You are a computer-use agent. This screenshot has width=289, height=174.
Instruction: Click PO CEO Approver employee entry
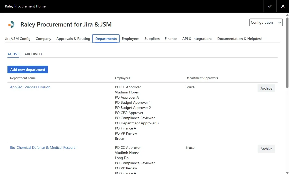129,113
